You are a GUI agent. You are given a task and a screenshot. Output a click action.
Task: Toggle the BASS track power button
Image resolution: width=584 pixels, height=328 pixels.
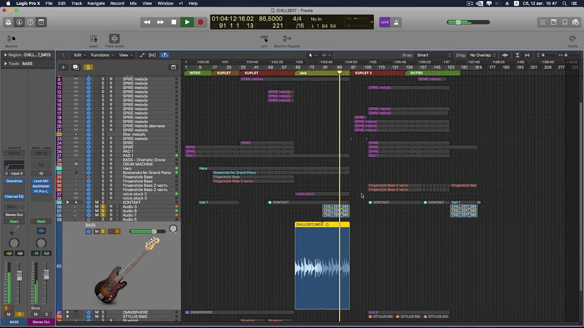tap(89, 231)
